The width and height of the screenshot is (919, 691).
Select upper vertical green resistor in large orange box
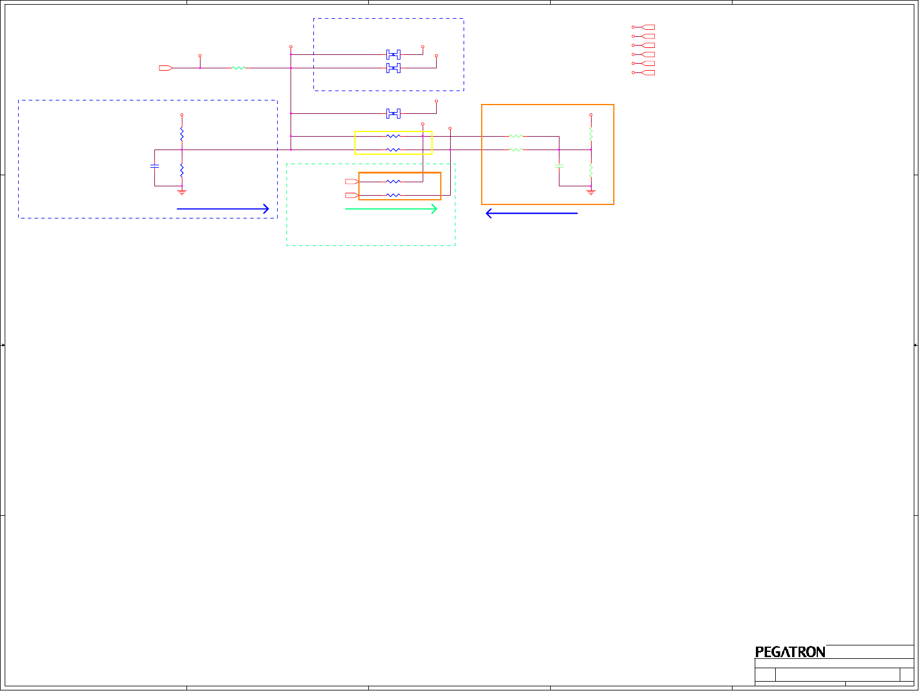591,134
